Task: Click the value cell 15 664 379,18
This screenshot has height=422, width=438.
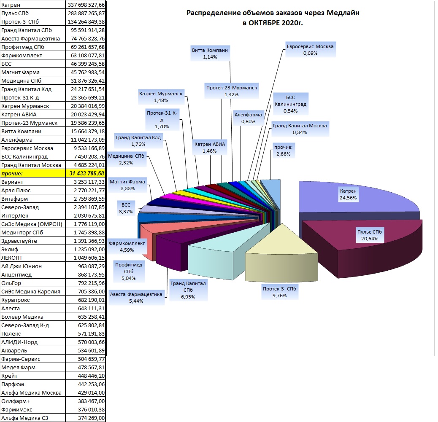Action: [x=86, y=131]
